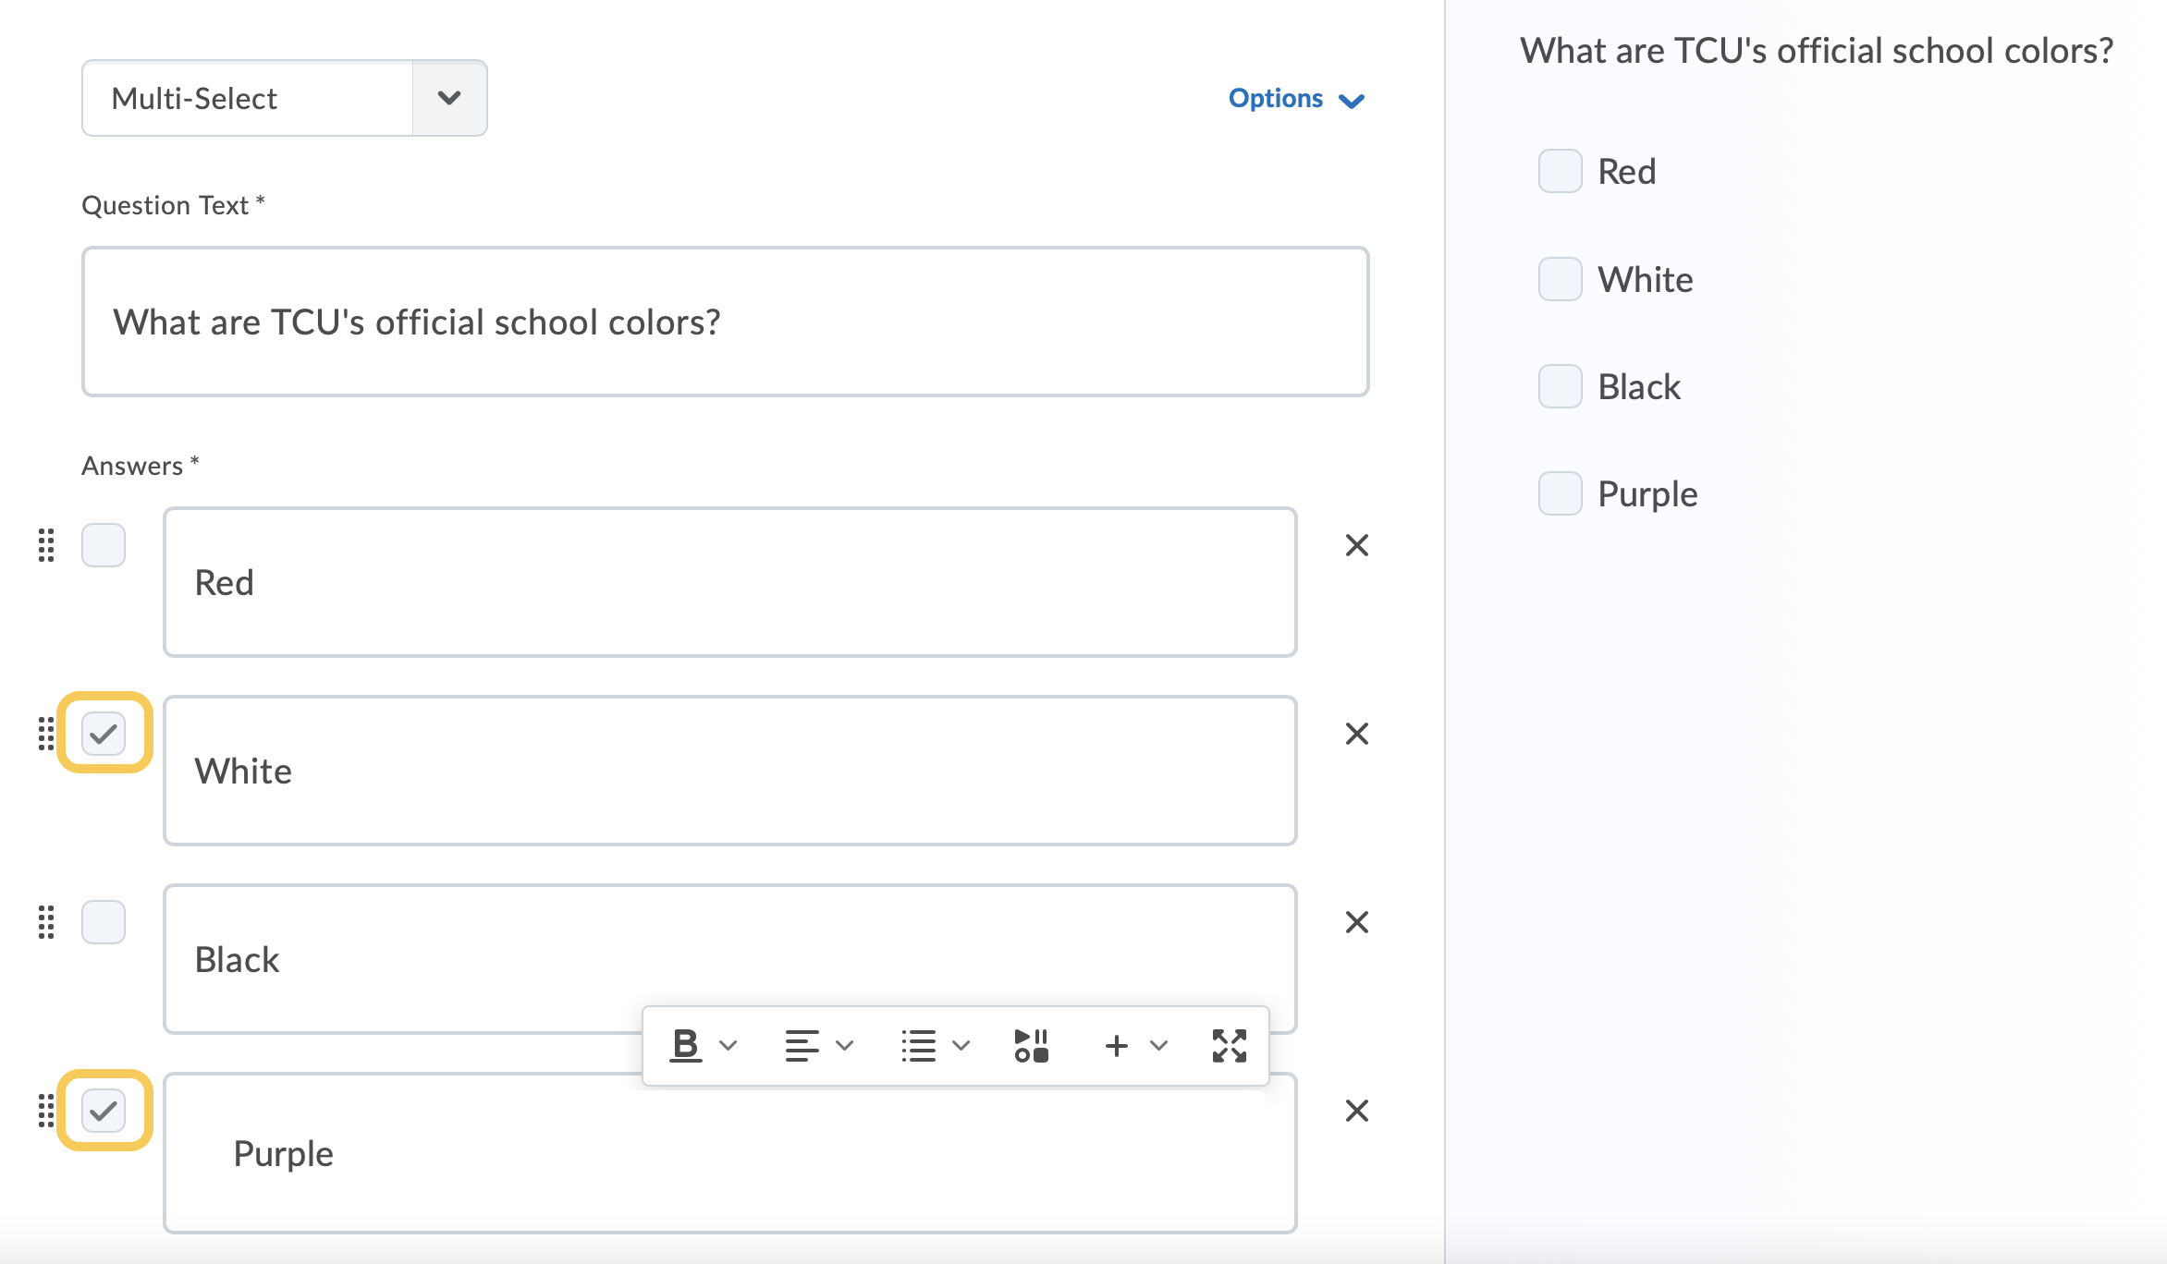Click the Question Text label
The height and width of the screenshot is (1264, 2167).
(x=173, y=205)
